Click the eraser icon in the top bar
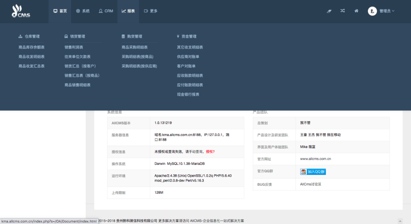 (x=329, y=11)
